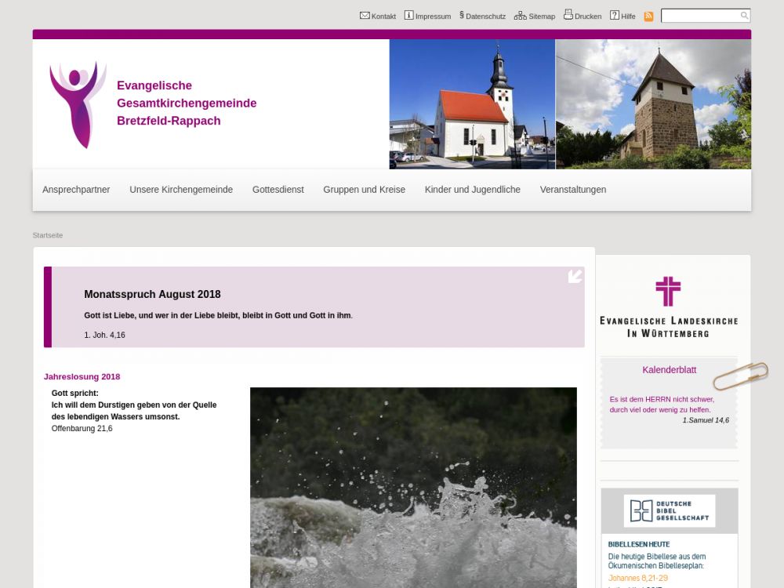This screenshot has height=588, width=784.
Task: Open Johannes 8,21-29 Bible reading link
Action: click(638, 578)
